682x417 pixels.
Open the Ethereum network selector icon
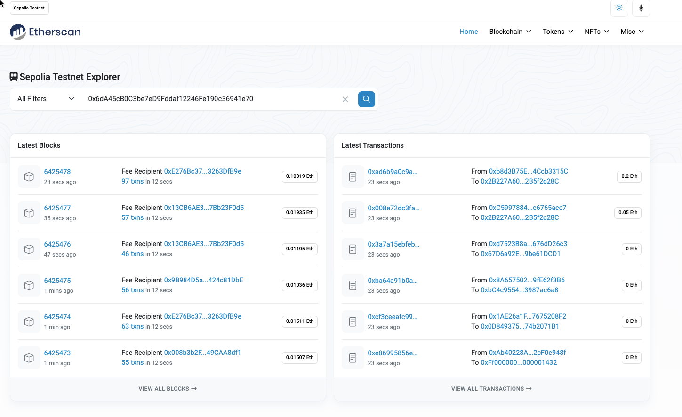click(x=641, y=8)
